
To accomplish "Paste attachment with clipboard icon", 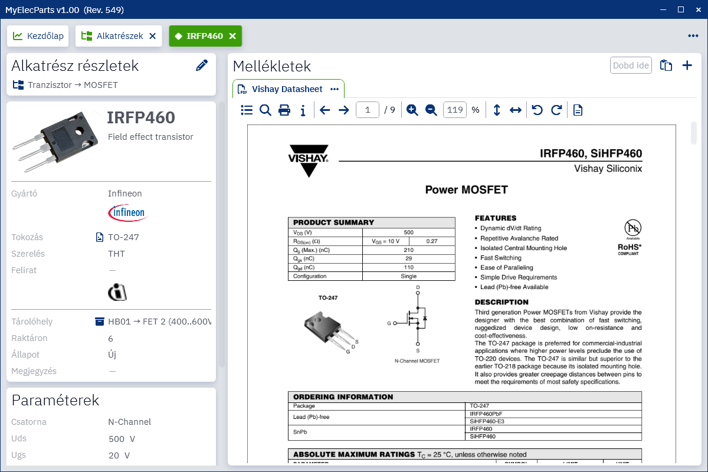I will (666, 65).
